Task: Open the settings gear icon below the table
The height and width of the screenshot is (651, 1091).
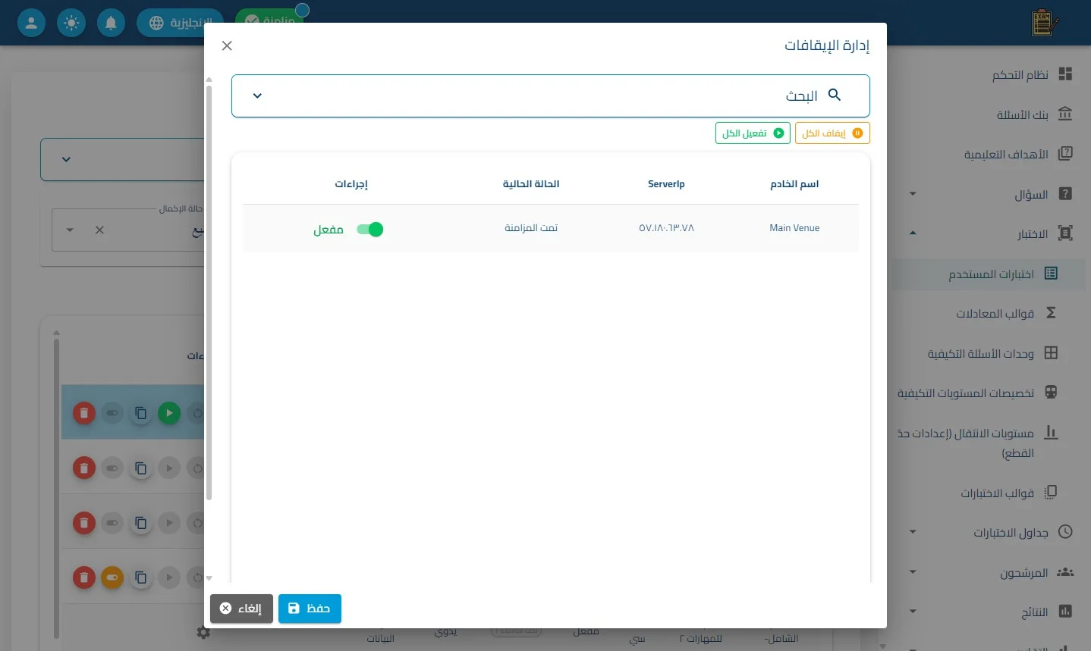Action: 203,632
